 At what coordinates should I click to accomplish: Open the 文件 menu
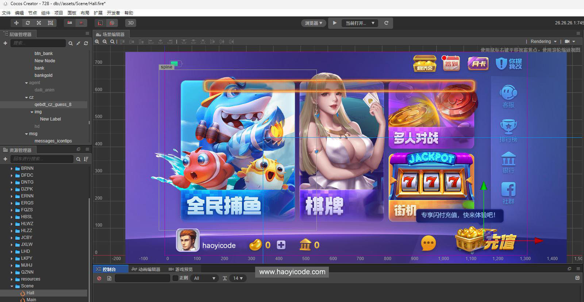6,13
